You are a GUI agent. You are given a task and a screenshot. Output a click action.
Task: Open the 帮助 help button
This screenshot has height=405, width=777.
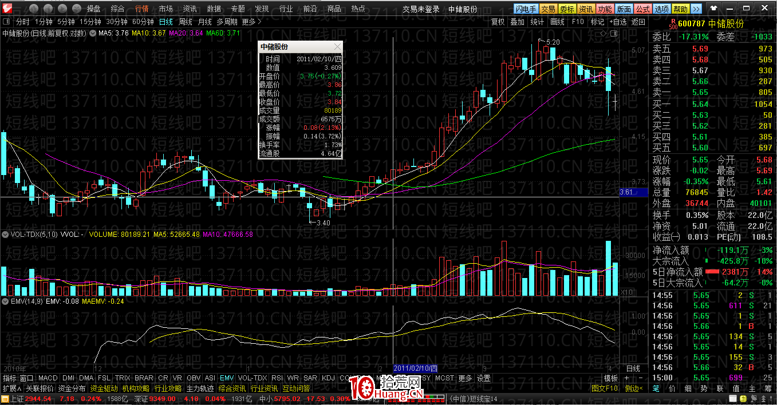680,9
